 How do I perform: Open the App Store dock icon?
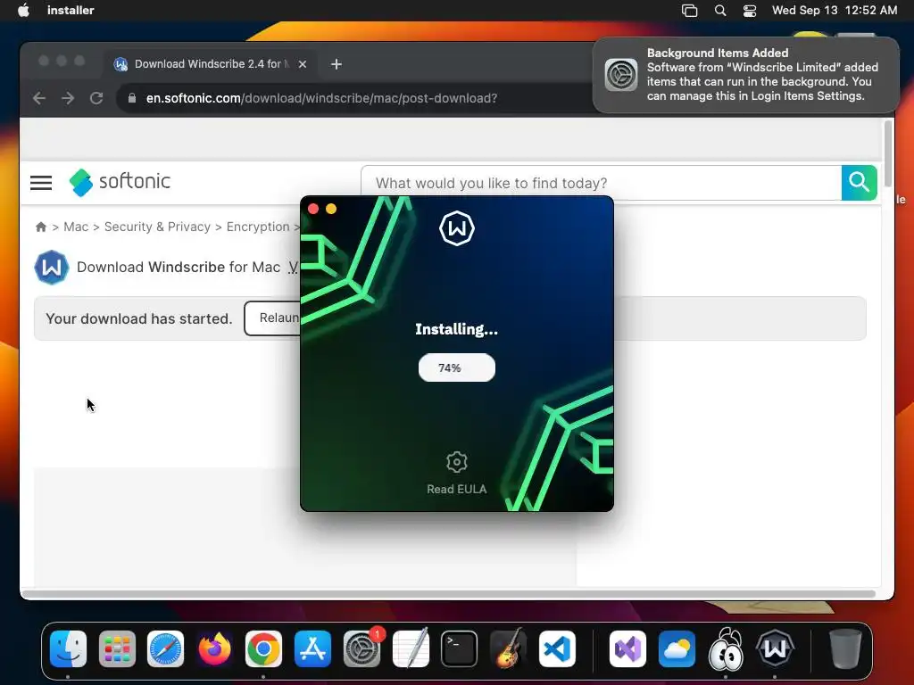(x=312, y=648)
